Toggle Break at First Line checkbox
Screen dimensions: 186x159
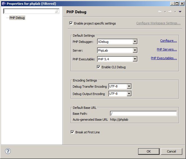[72, 132]
